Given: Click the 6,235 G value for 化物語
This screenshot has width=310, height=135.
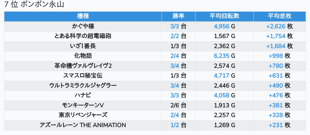Looking at the screenshot, I should pos(224,56).
